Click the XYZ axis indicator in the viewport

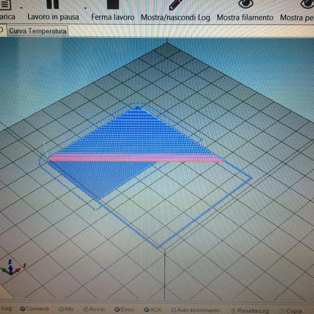coord(13,269)
